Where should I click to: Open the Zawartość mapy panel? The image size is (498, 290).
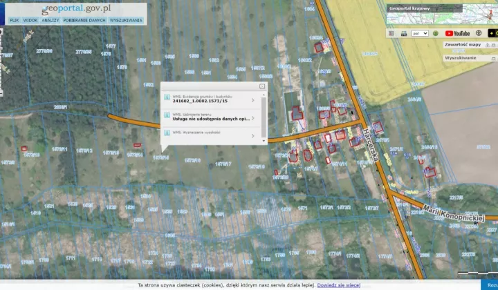pyautogui.click(x=463, y=45)
